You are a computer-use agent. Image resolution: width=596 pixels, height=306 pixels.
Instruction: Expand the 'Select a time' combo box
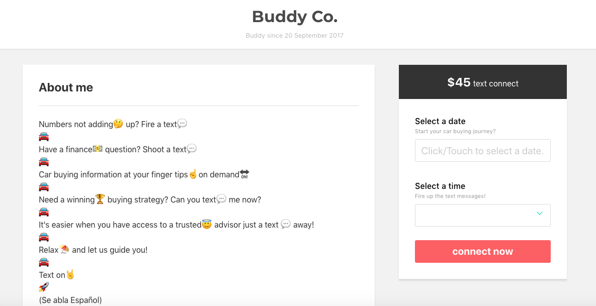point(483,215)
